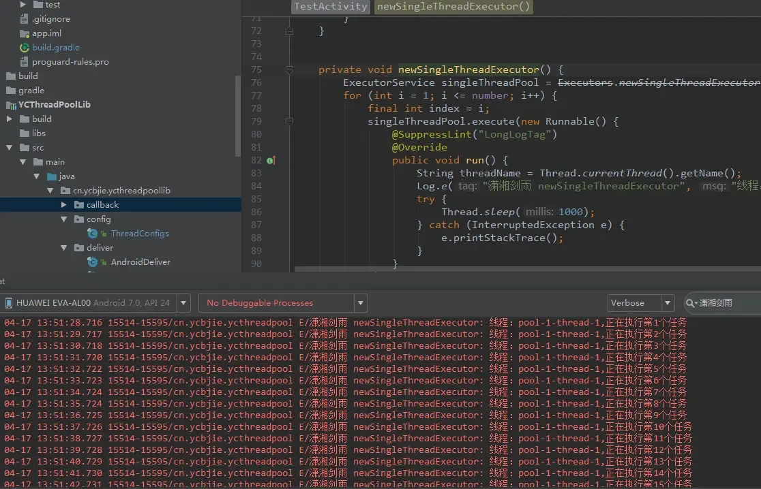Click the .gitignore file icon
761x489 pixels.
(25, 19)
